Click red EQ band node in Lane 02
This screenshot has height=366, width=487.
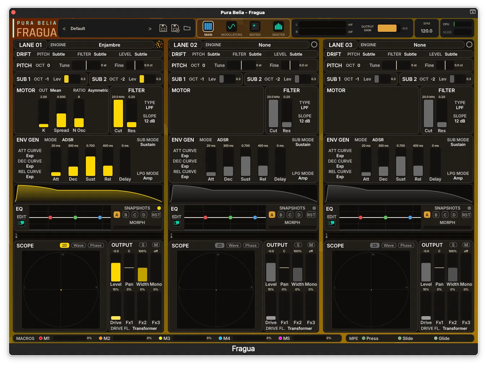click(x=206, y=218)
